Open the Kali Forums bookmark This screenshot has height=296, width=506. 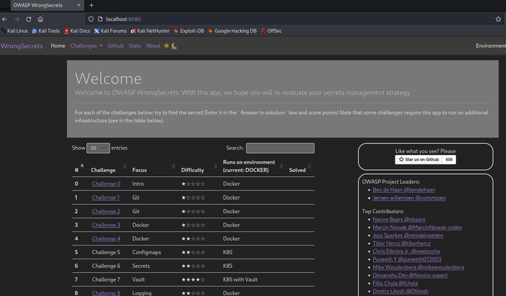(x=111, y=31)
